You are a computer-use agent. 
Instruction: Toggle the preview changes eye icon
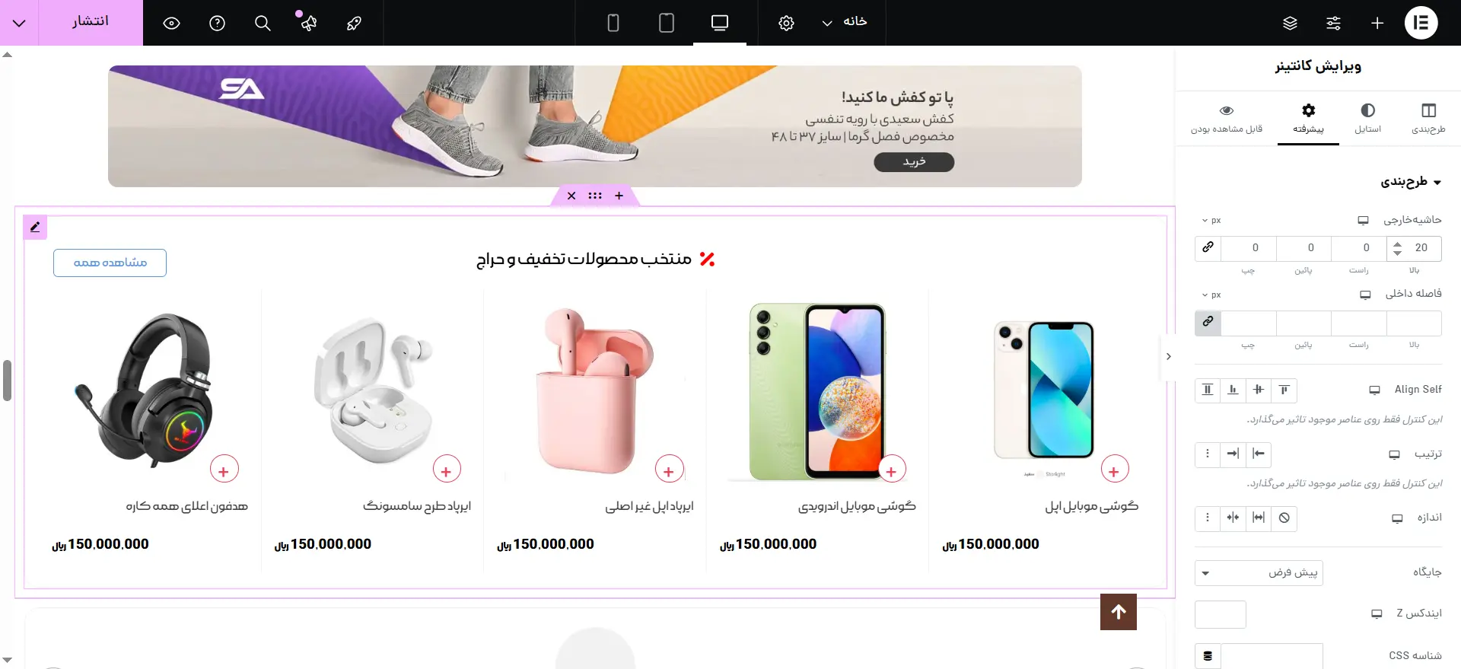(172, 23)
